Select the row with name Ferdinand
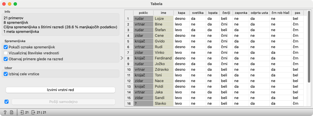Image resolution: width=313 pixels, height=116 pixels. (x=163, y=58)
